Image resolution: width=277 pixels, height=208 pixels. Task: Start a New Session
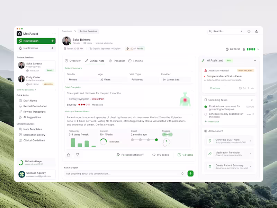(x=36, y=41)
